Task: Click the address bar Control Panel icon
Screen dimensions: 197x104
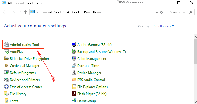Action: tap(32, 12)
